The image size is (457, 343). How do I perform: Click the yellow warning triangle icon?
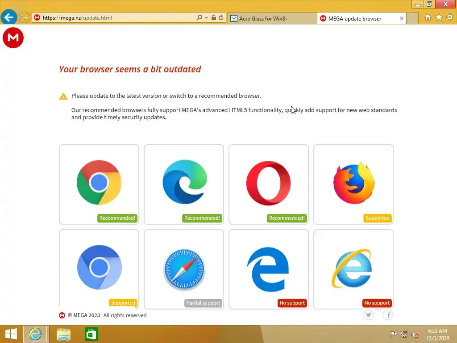63,96
